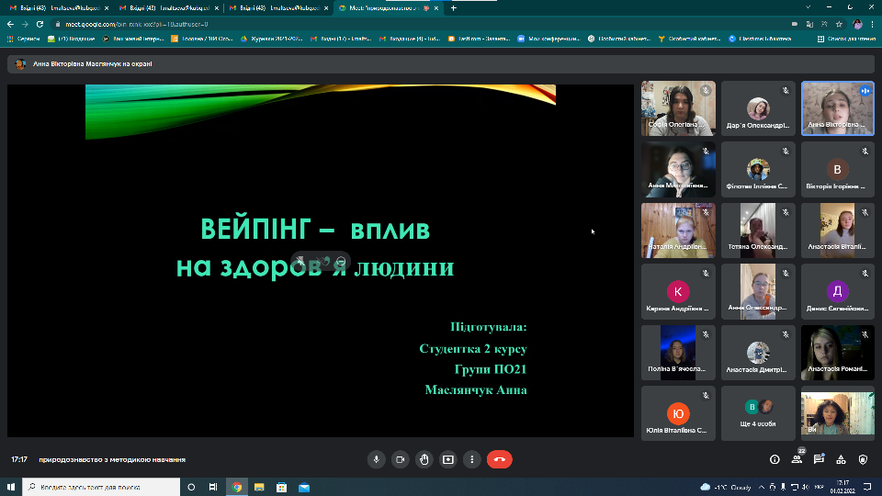Open Chrome from the Windows taskbar

tap(237, 487)
